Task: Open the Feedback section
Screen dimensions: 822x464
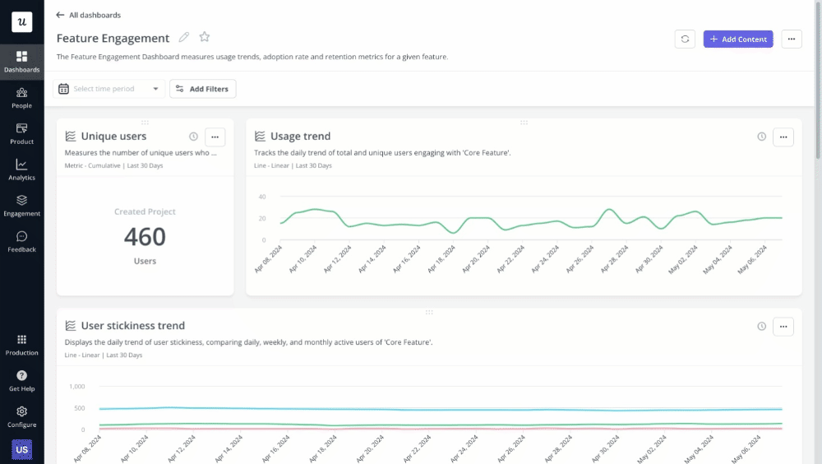Action: 21,242
